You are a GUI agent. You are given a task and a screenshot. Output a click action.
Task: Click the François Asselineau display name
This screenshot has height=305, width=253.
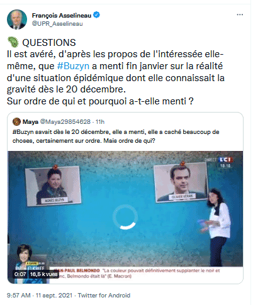(62, 15)
